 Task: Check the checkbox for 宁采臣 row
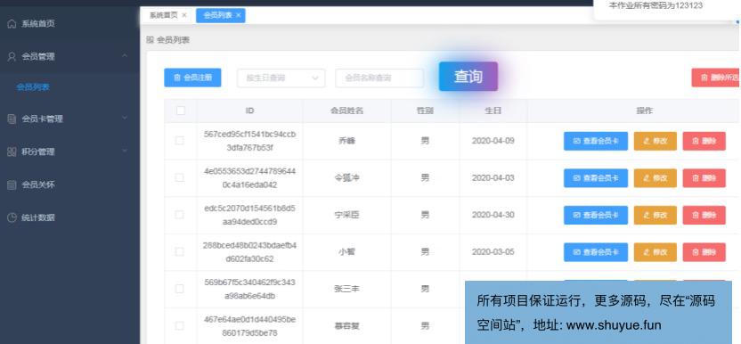[x=180, y=215]
